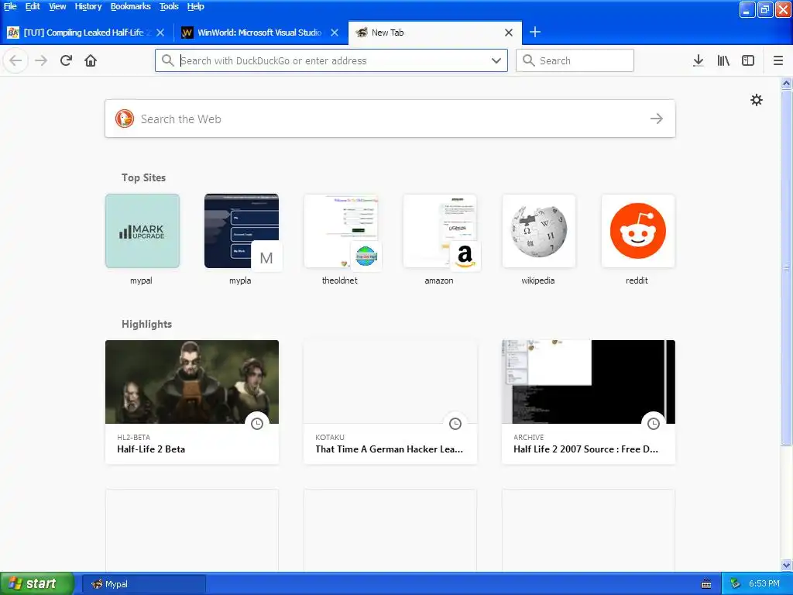Open Half-Life 2 Beta highlight card

(x=192, y=402)
